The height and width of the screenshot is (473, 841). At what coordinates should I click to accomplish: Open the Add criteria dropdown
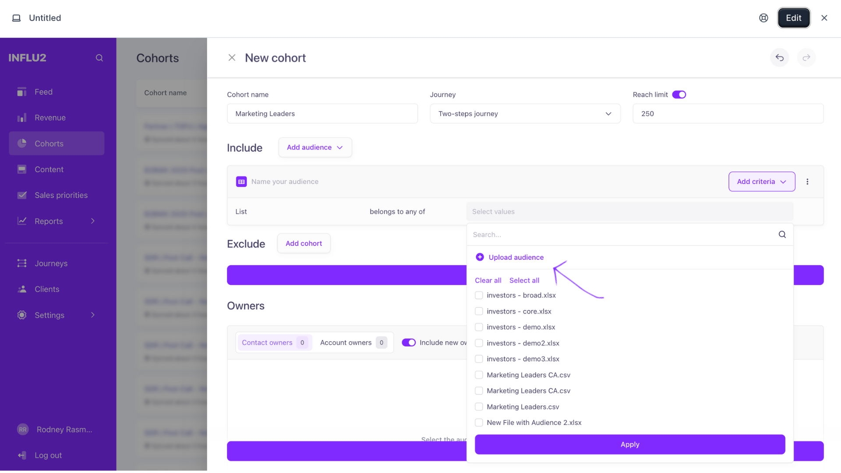click(762, 181)
